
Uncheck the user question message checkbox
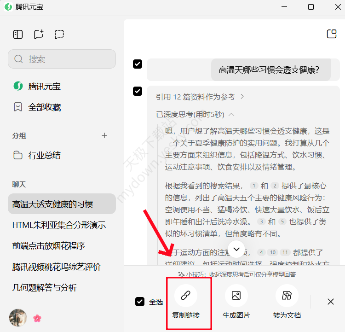point(137,64)
